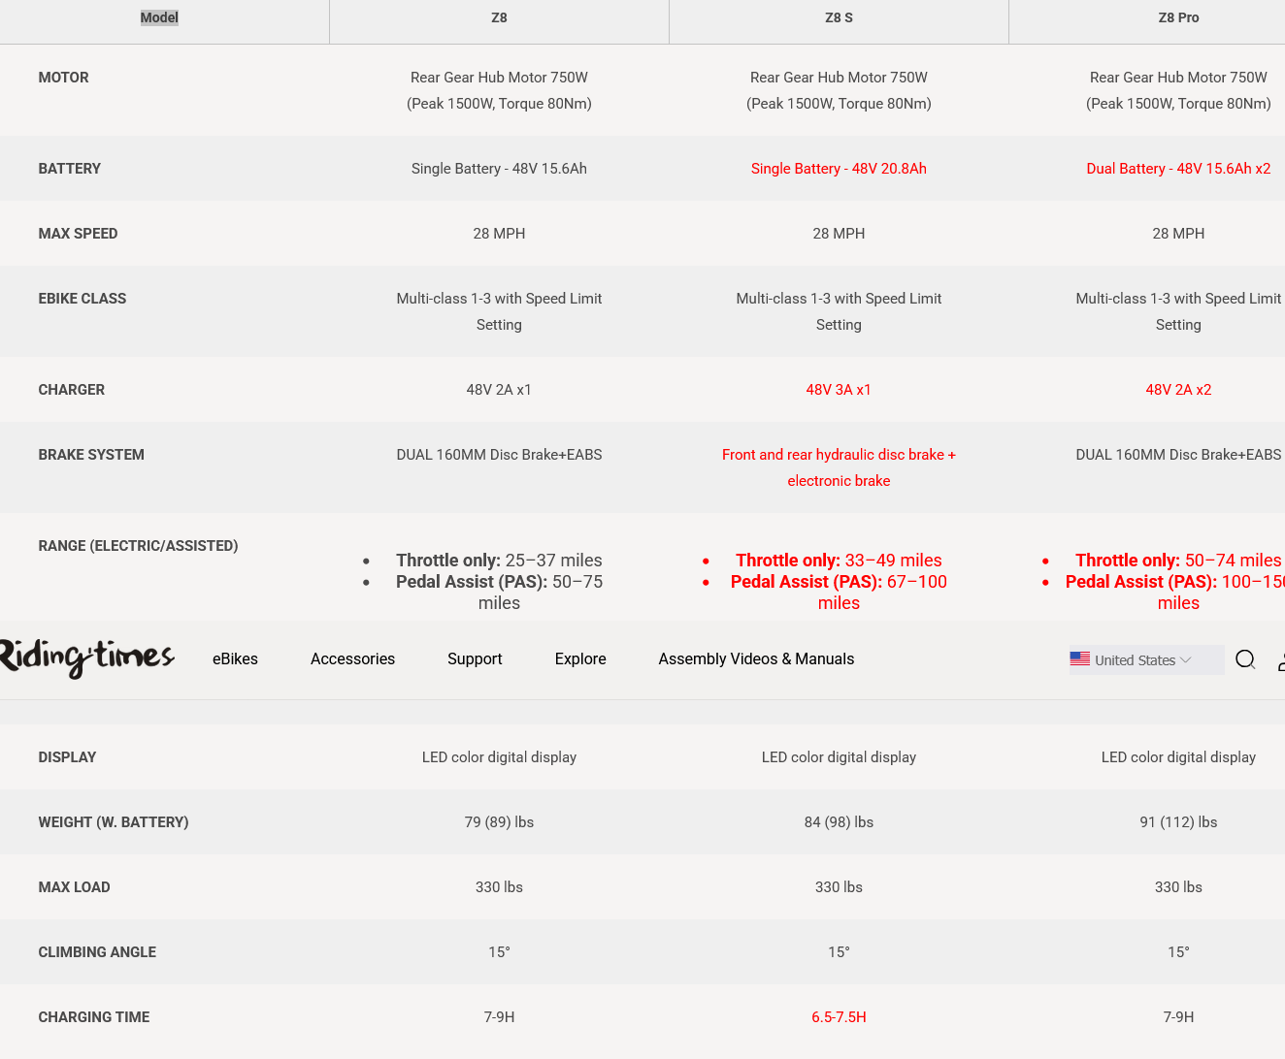Click the Z8 S hydraulic disc brake text

pyautogui.click(x=839, y=467)
